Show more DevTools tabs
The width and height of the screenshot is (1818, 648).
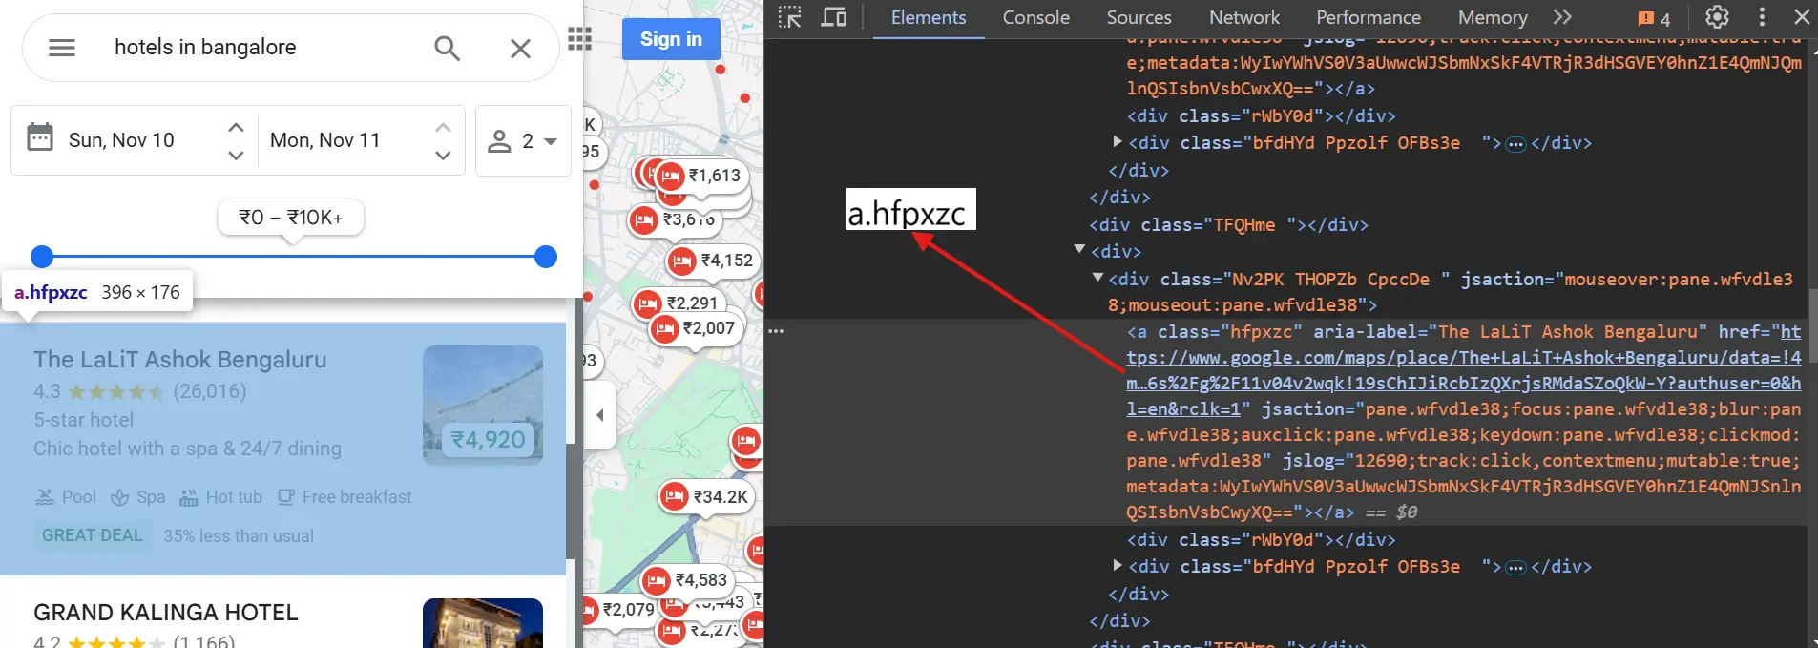(x=1561, y=17)
